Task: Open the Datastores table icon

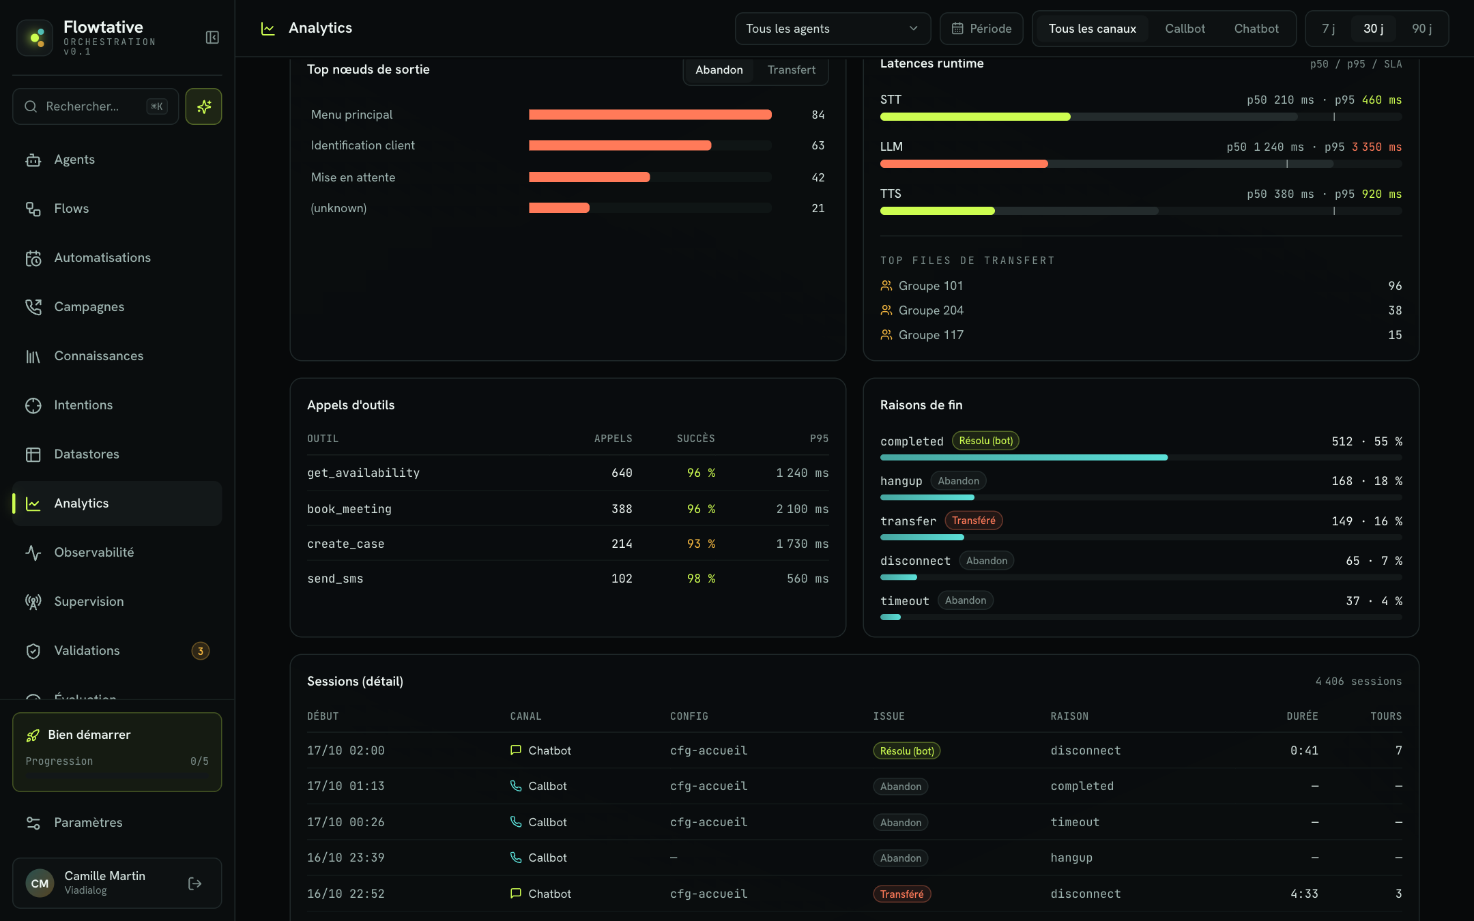Action: point(33,454)
